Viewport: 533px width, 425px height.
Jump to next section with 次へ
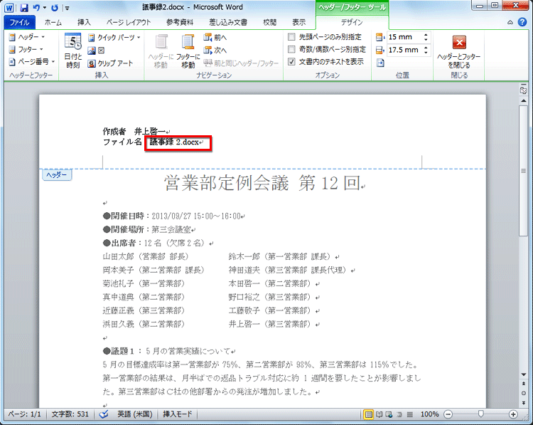click(x=215, y=50)
